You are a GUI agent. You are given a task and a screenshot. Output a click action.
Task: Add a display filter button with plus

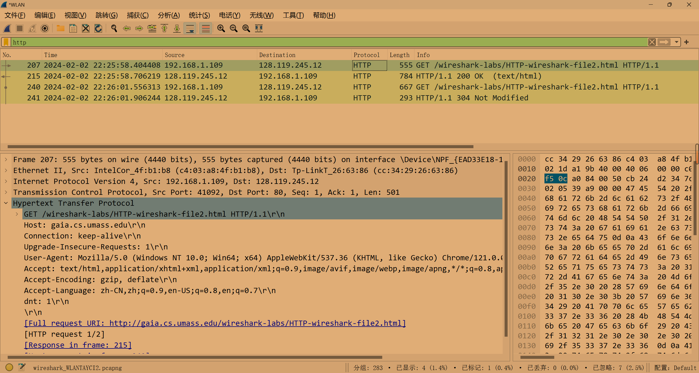[x=687, y=42]
